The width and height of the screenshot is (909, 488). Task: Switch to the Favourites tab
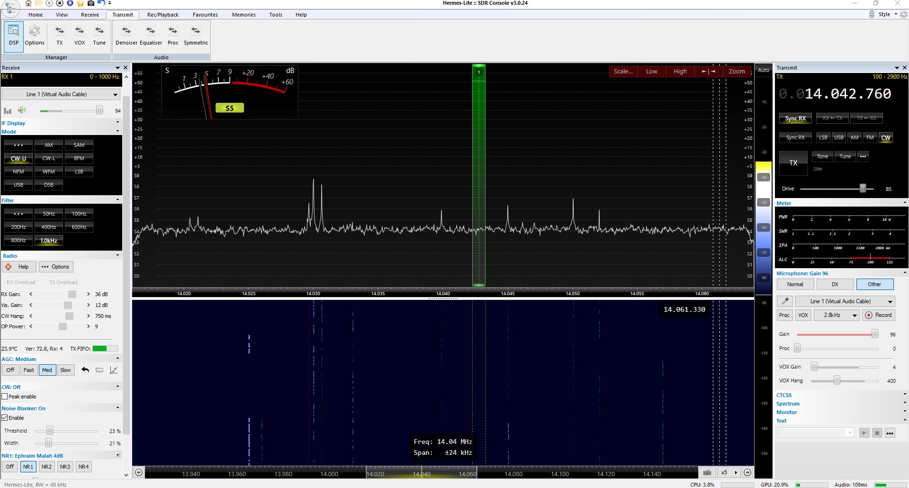pos(205,15)
